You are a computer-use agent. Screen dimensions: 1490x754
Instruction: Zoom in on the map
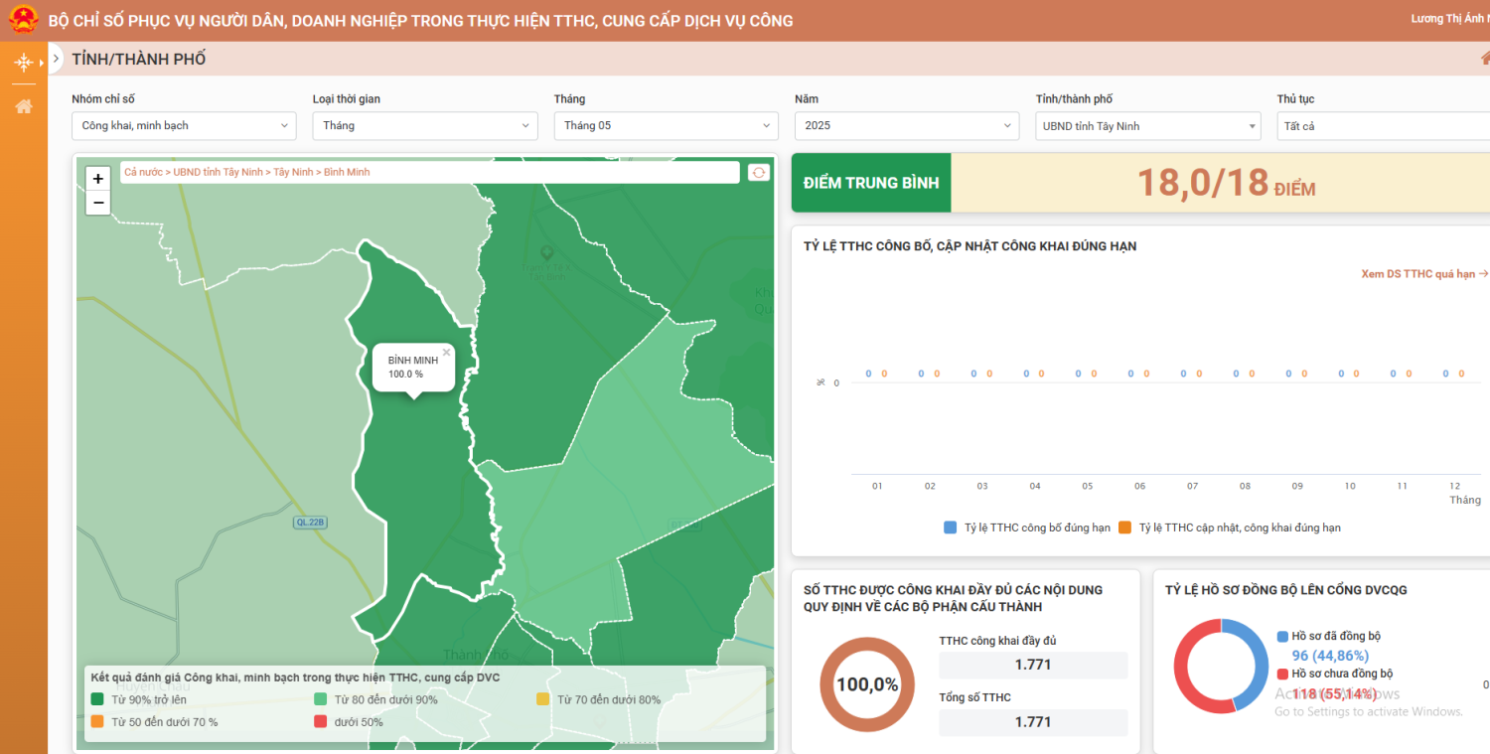click(x=98, y=179)
